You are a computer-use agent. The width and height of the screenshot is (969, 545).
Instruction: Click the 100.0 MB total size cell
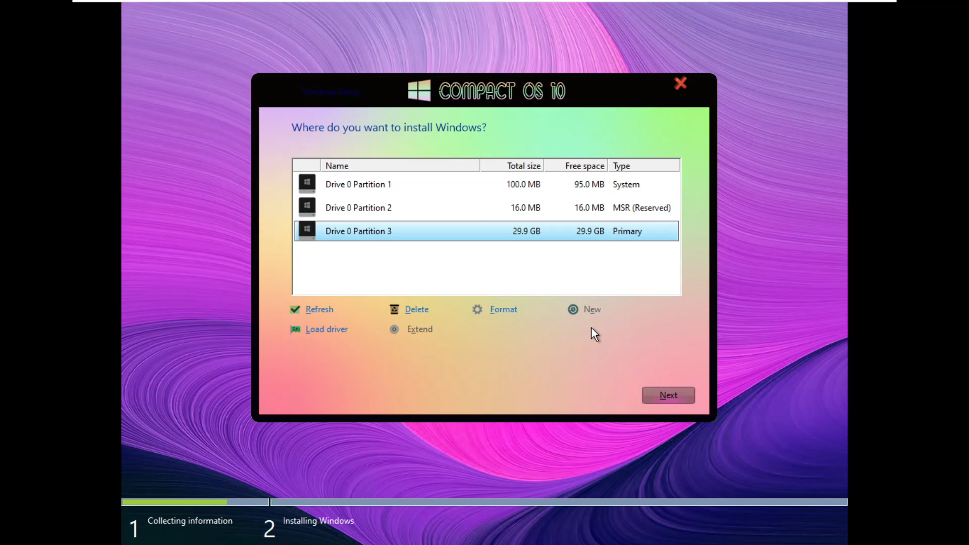point(523,184)
